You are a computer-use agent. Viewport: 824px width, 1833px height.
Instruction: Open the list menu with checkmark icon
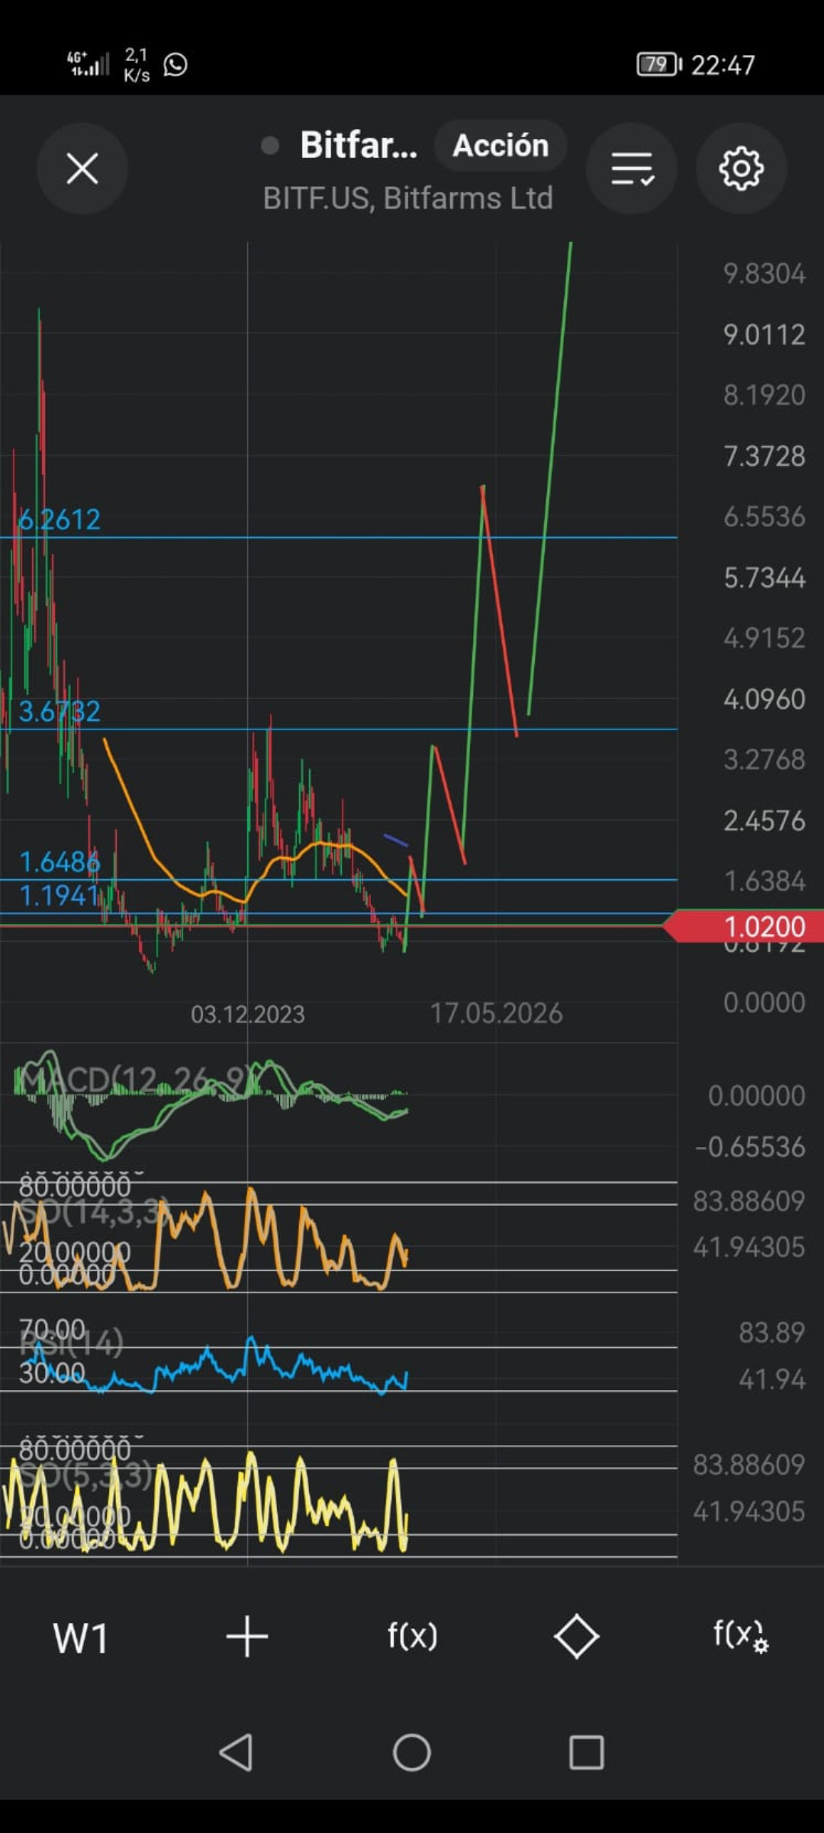pos(632,169)
